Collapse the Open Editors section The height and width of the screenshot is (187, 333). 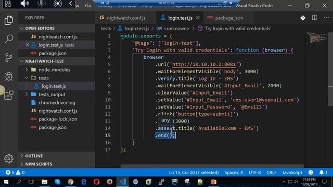(57, 28)
